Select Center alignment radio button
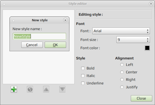The height and width of the screenshot is (105, 155). click(122, 72)
